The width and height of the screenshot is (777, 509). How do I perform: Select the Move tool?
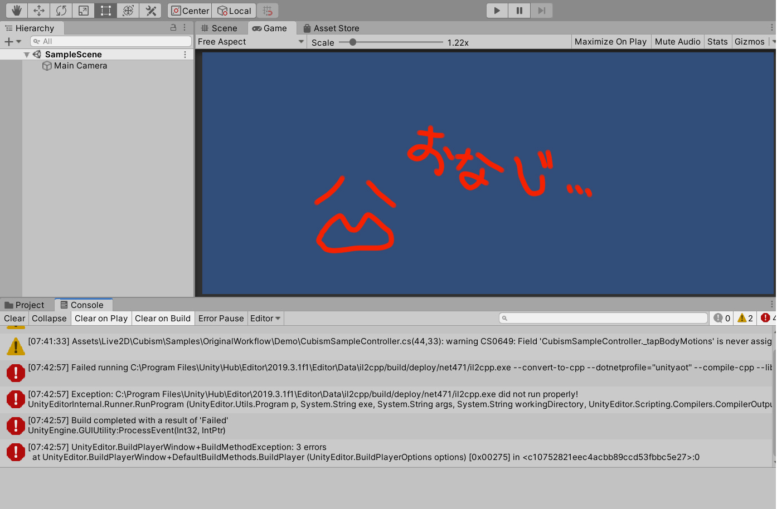coord(38,10)
